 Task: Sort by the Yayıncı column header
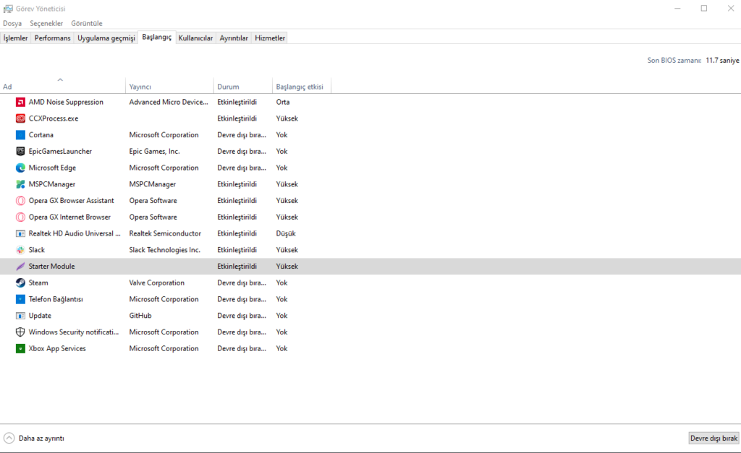169,87
